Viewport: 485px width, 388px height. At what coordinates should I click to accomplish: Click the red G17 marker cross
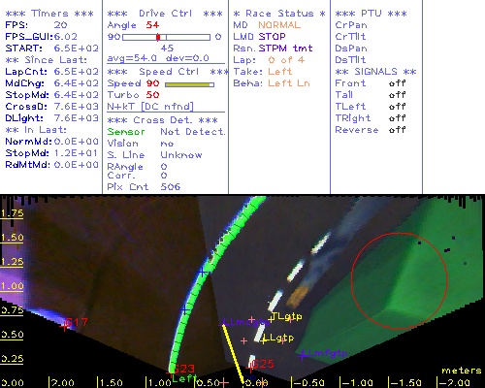pos(64,327)
